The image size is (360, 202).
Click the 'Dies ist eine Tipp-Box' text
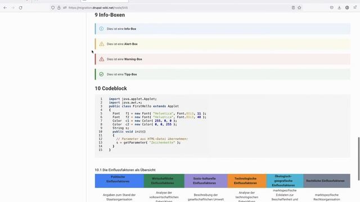(x=121, y=75)
